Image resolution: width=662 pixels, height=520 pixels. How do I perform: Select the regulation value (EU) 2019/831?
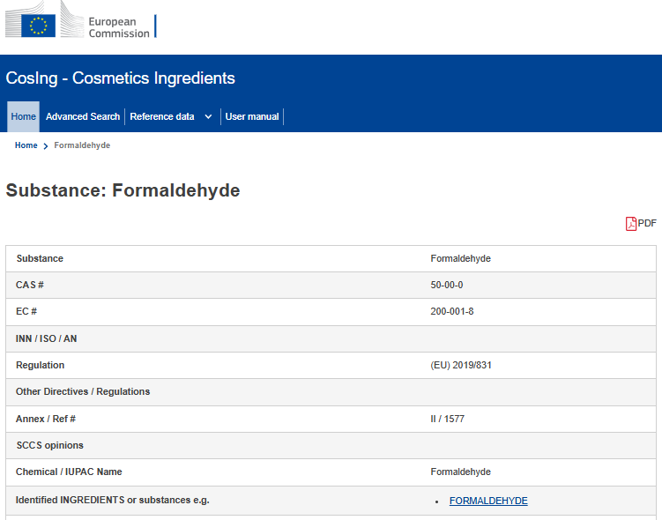tap(461, 365)
